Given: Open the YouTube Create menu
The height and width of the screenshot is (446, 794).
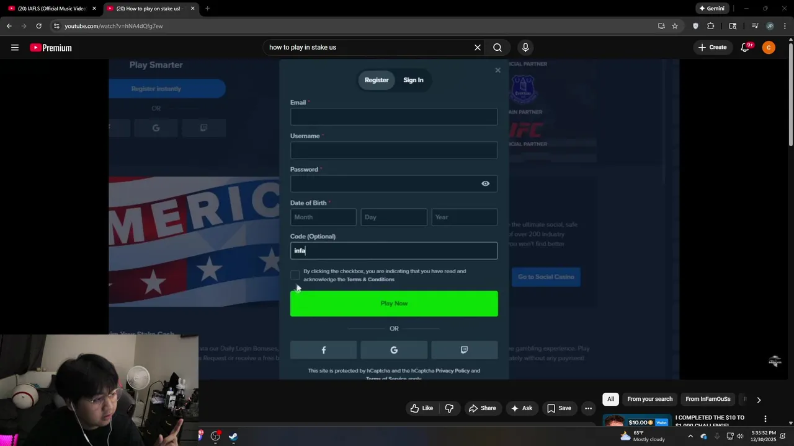Looking at the screenshot, I should coord(712,48).
